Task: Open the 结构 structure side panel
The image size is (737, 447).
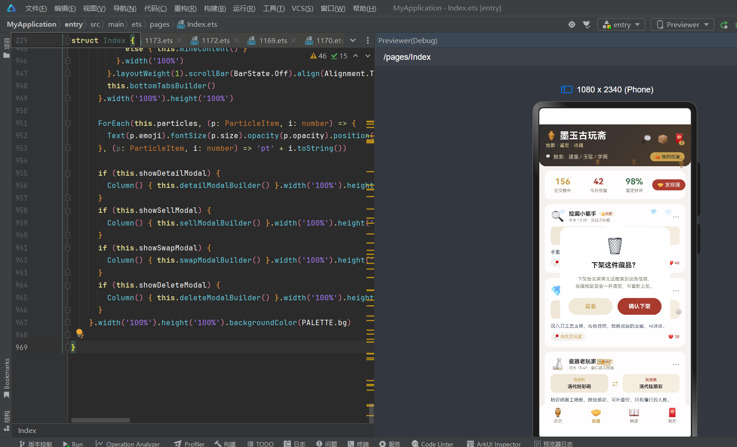Action: pyautogui.click(x=6, y=421)
